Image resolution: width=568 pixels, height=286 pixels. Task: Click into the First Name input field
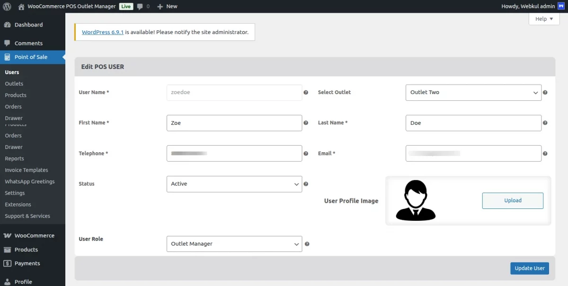click(x=234, y=123)
